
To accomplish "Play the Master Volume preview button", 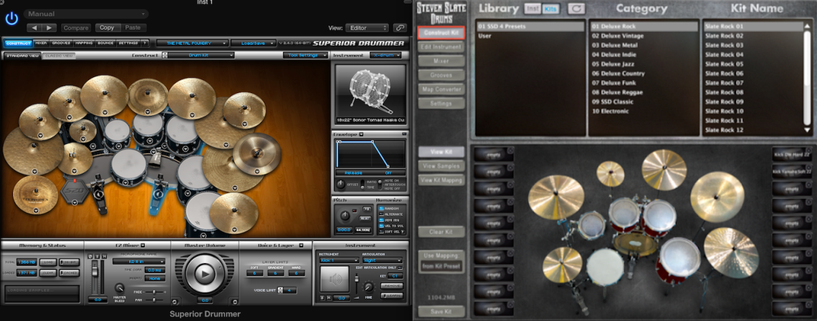I will [205, 273].
